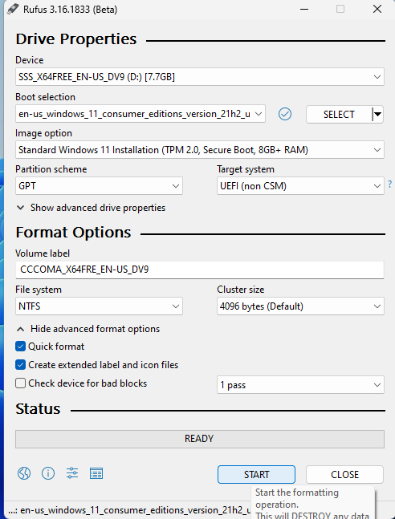The width and height of the screenshot is (395, 519).
Task: Click the Volume label text field
Action: [199, 270]
